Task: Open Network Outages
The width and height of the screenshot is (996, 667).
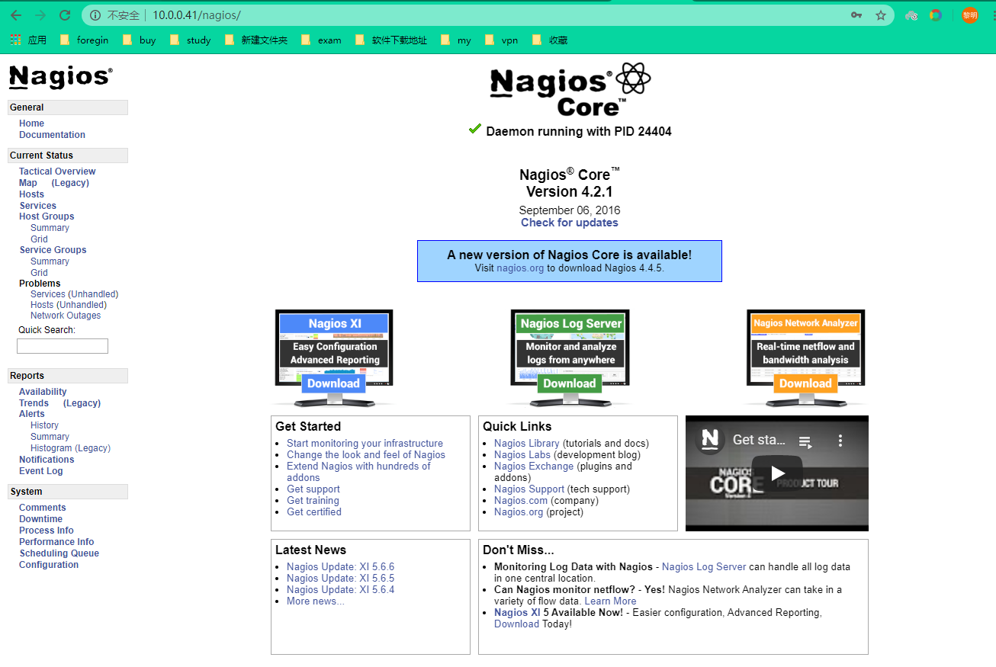Action: 66,316
